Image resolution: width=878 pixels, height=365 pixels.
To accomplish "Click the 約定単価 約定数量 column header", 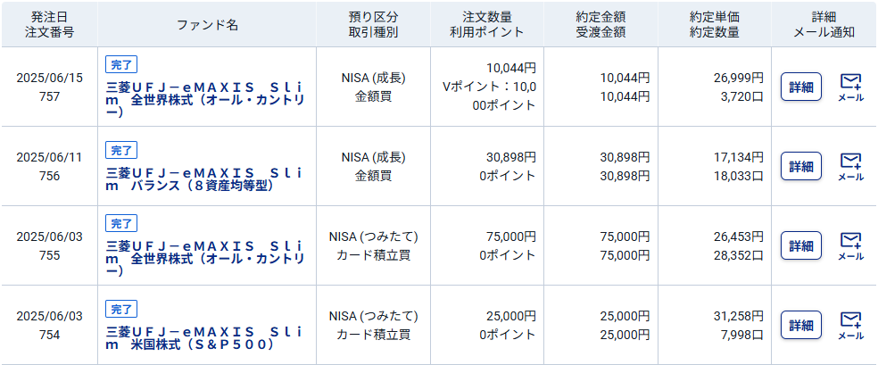I will [x=715, y=24].
